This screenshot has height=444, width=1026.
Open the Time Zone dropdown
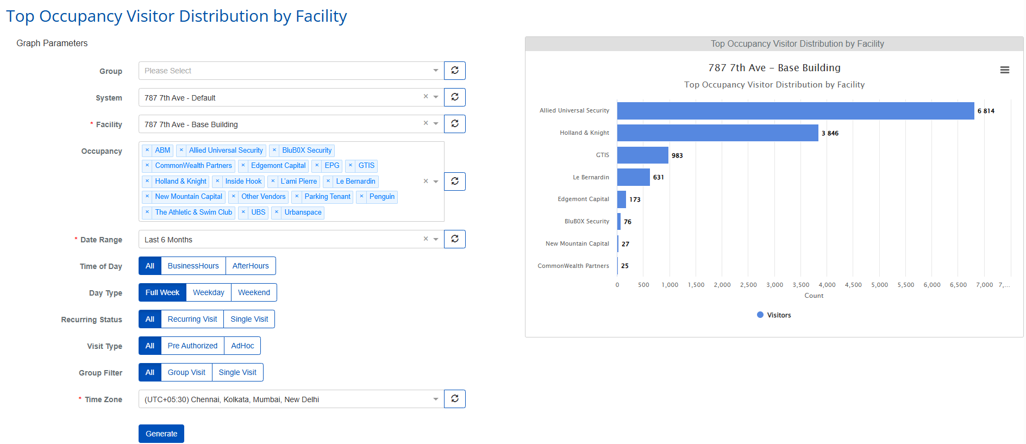pyautogui.click(x=291, y=399)
